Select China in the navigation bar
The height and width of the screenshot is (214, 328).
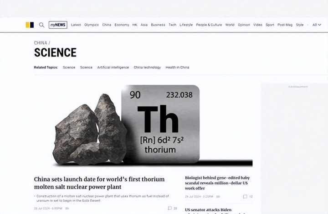107,25
